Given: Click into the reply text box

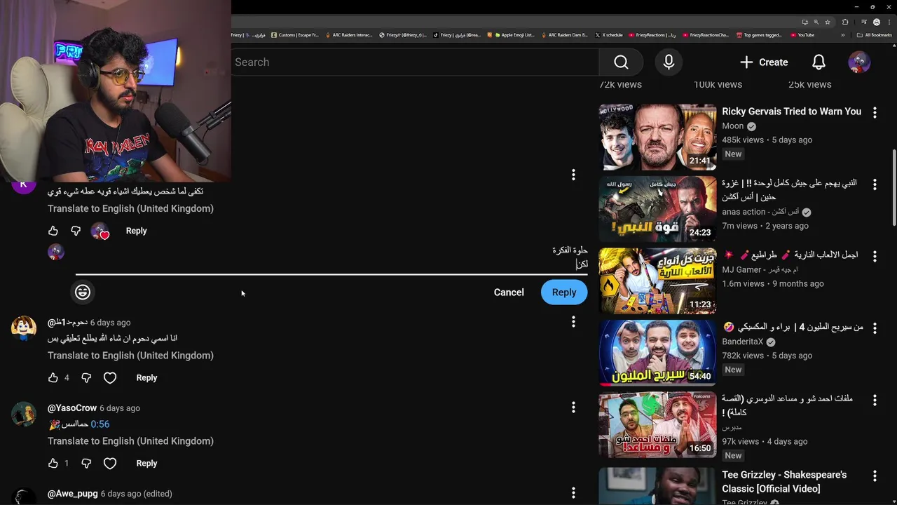Looking at the screenshot, I should [331, 257].
